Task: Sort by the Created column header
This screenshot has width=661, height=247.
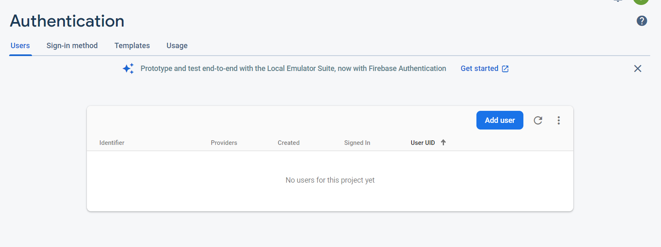Action: point(289,143)
